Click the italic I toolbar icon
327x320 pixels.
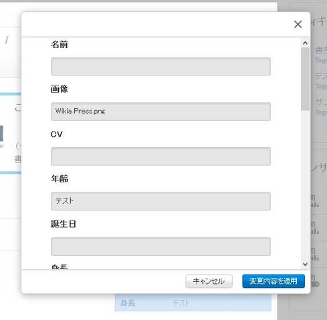7,40
